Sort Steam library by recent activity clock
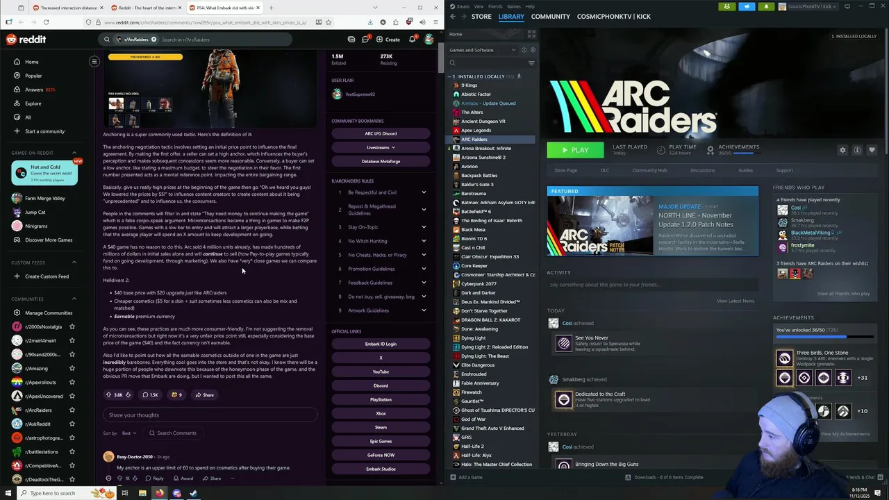The image size is (889, 500). pyautogui.click(x=524, y=50)
